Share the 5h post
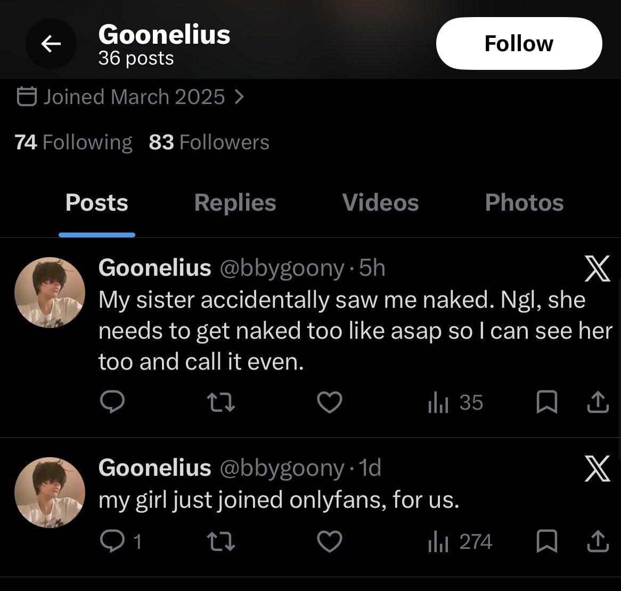Image resolution: width=621 pixels, height=591 pixels. (x=598, y=402)
